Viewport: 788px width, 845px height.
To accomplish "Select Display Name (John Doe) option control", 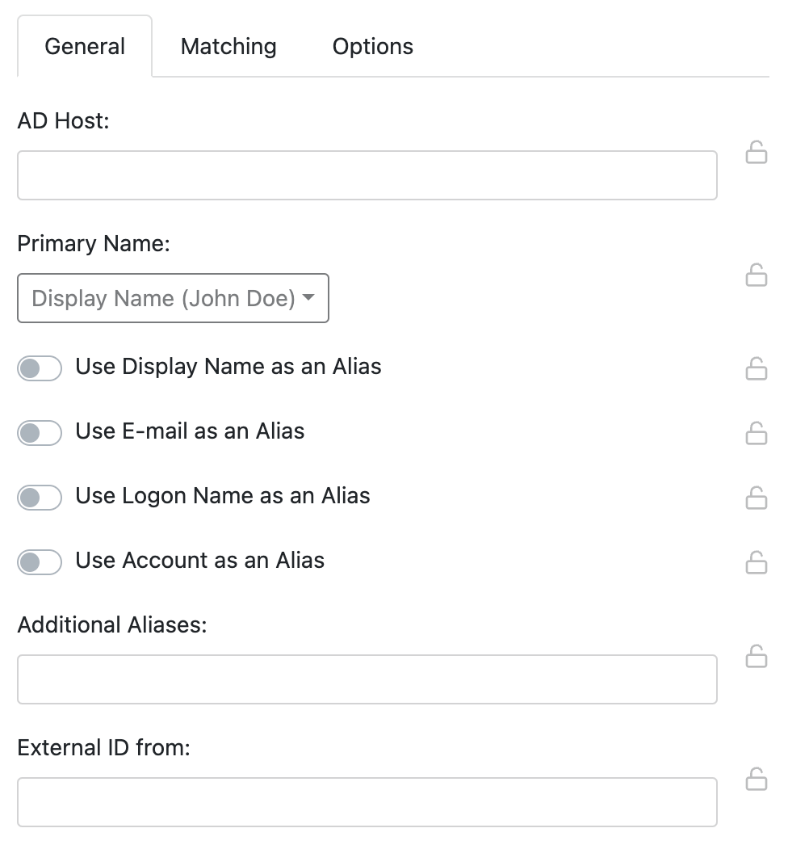I will pyautogui.click(x=173, y=298).
